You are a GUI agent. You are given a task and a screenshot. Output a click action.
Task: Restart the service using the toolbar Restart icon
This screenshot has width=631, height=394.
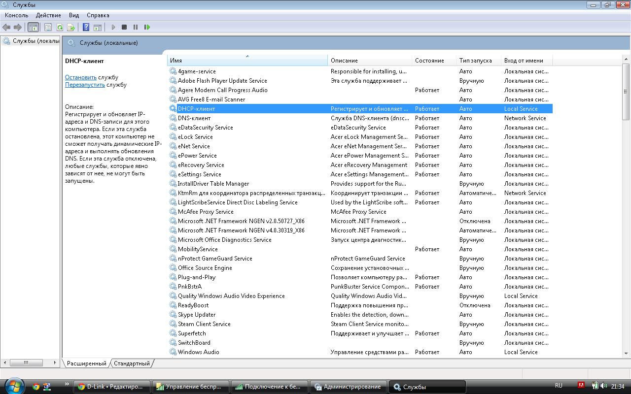(147, 27)
